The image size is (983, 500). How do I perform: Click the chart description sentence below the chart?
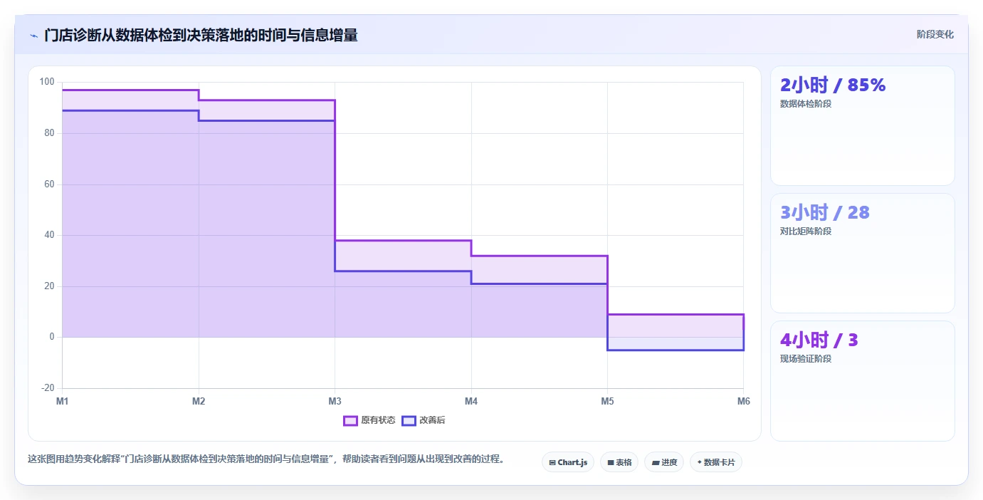coord(266,459)
